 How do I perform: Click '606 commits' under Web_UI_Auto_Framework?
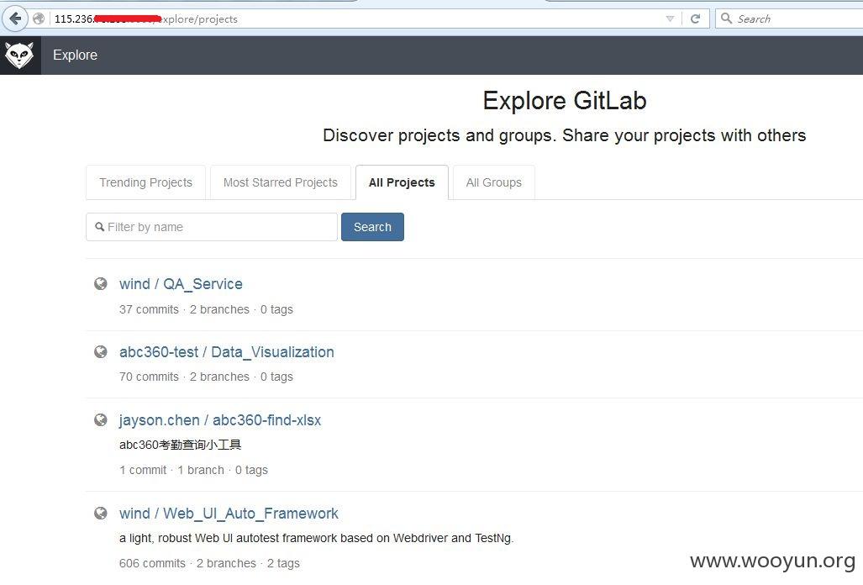click(x=152, y=563)
